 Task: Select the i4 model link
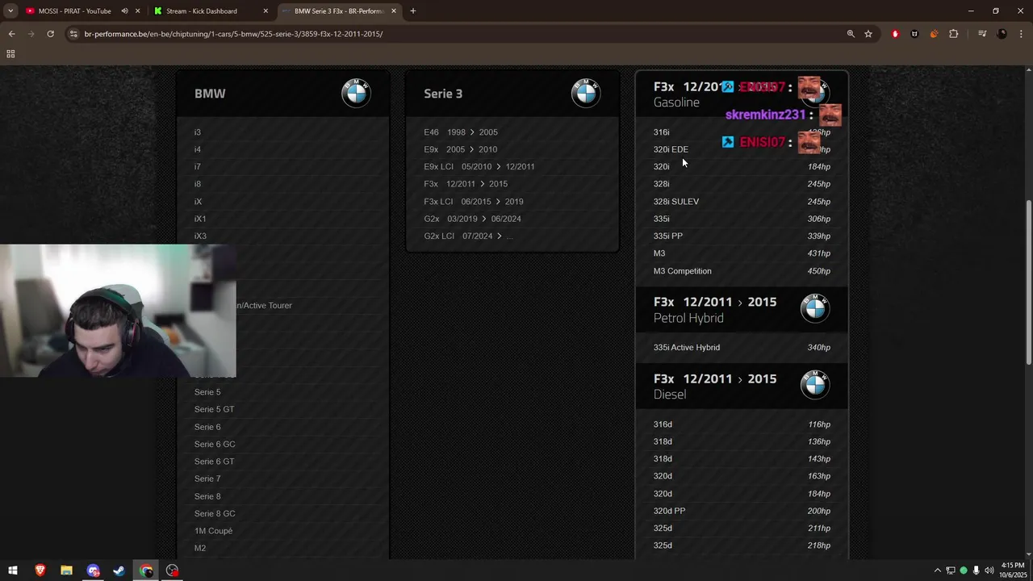click(x=198, y=149)
